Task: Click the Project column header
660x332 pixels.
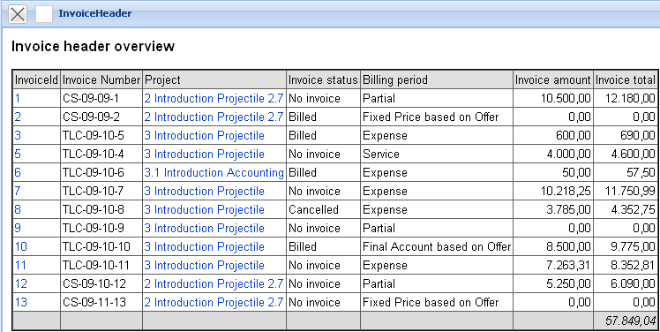Action: 214,79
